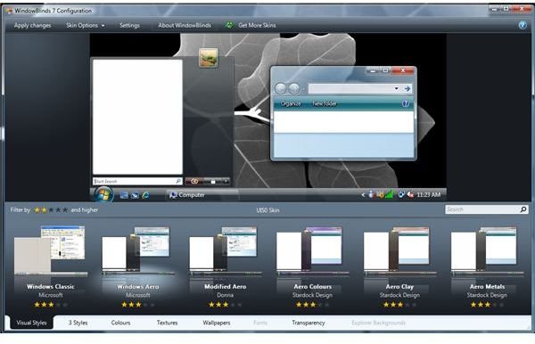
Task: Set rating filter to five stars
Action: pyautogui.click(x=65, y=210)
